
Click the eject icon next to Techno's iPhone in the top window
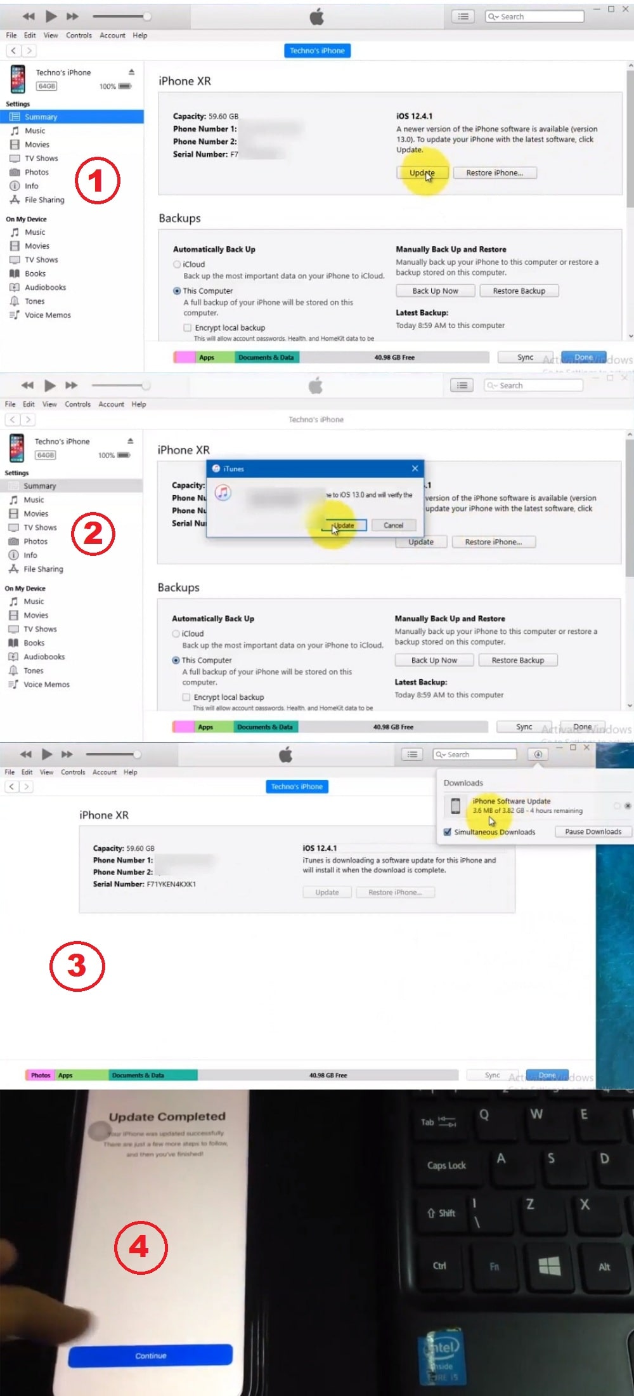(x=131, y=72)
